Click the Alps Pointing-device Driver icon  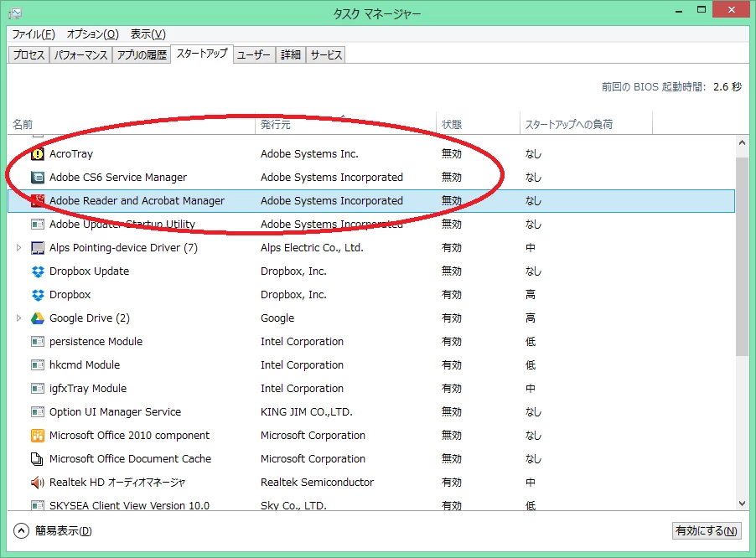tap(38, 248)
